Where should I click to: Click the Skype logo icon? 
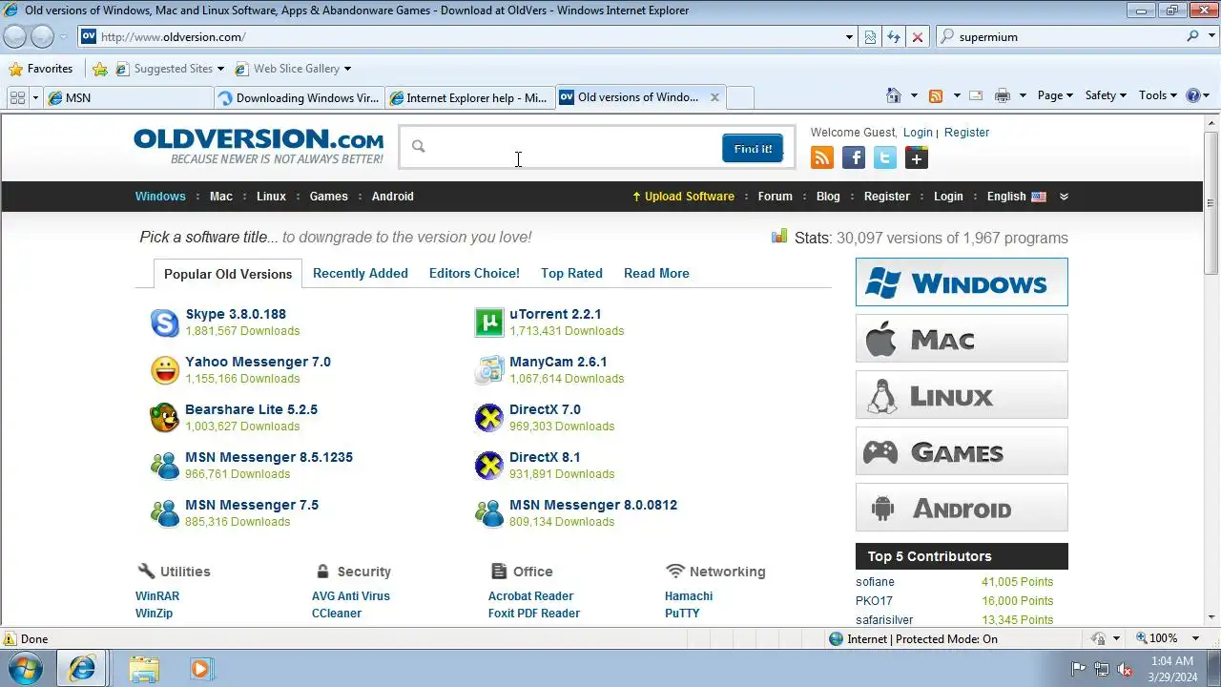coord(165,323)
